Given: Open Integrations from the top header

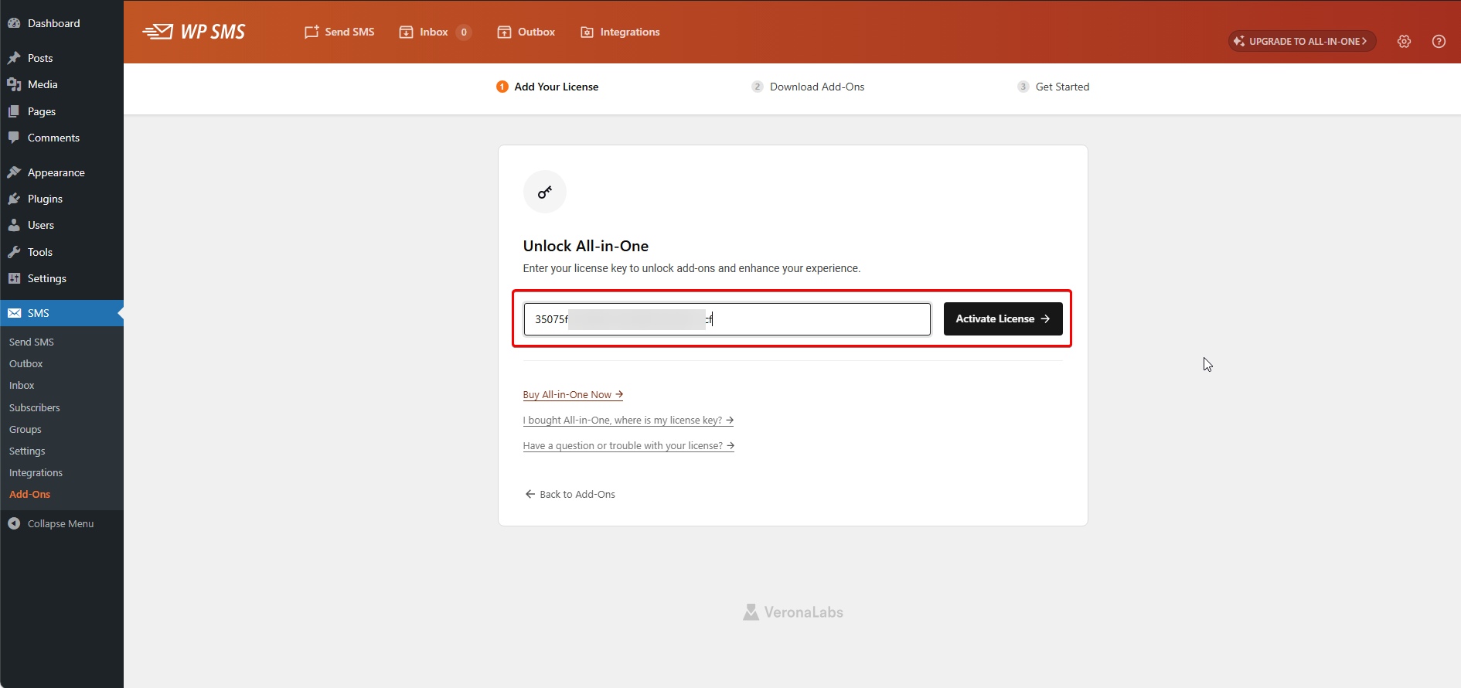Looking at the screenshot, I should pyautogui.click(x=620, y=32).
